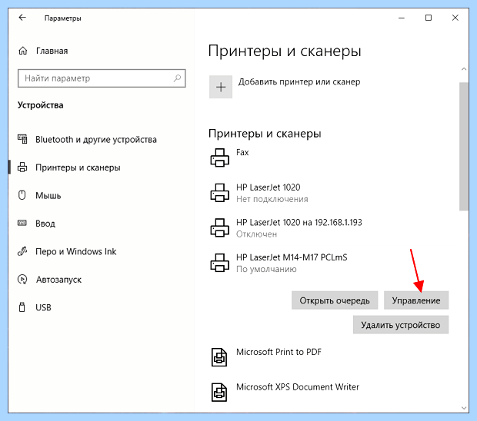The width and height of the screenshot is (477, 421).
Task: Open Перо и Windows Ink page
Action: pyautogui.click(x=75, y=251)
